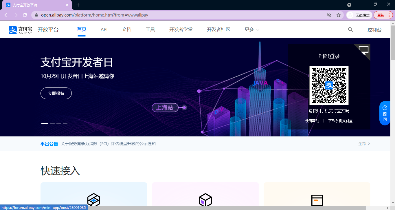Click the bookmark star in the address bar
Viewport: 395px width, 210px height.
[339, 15]
